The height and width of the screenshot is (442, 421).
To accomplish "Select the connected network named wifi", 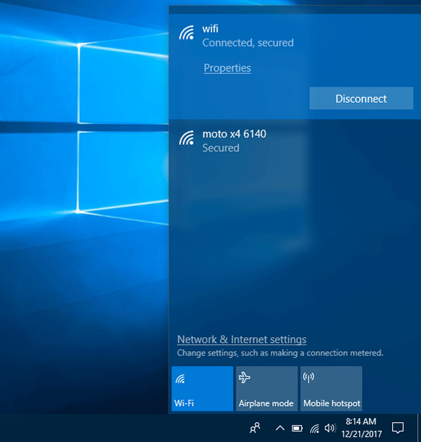I will (210, 29).
